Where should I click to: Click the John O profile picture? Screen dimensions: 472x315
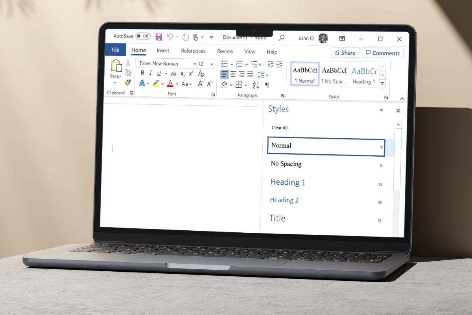tap(323, 38)
